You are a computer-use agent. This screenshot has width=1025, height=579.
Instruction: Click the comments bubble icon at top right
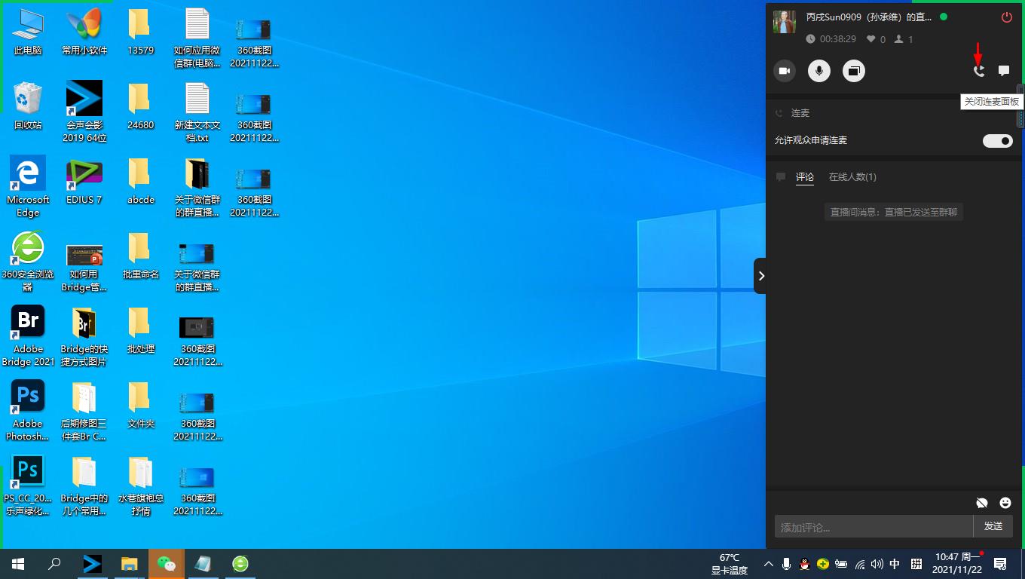[x=1004, y=71]
